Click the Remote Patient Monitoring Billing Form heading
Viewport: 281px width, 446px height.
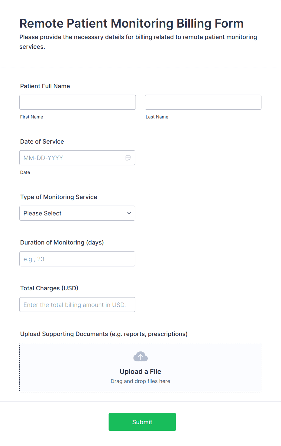pos(131,23)
